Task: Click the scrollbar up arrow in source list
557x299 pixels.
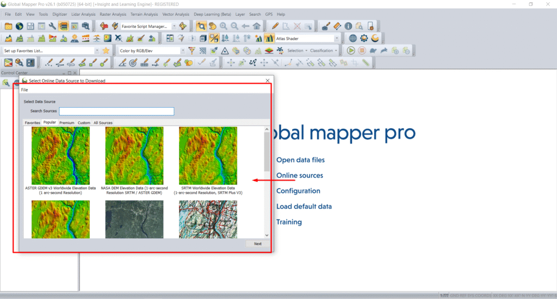Action: click(267, 129)
